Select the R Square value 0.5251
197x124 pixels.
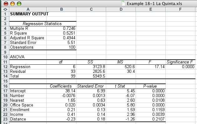61,33
